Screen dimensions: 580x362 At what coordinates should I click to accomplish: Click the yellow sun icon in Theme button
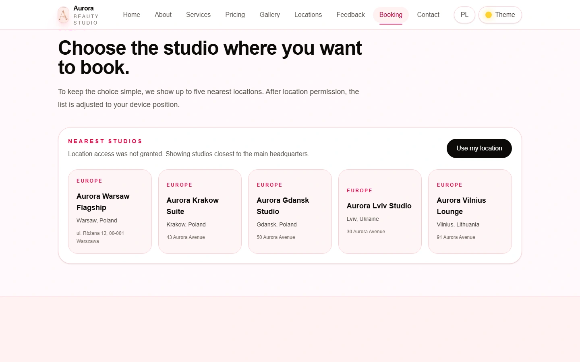[489, 15]
